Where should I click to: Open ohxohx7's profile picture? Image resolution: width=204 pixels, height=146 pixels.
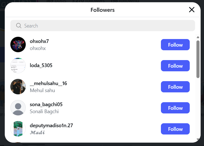click(x=18, y=45)
